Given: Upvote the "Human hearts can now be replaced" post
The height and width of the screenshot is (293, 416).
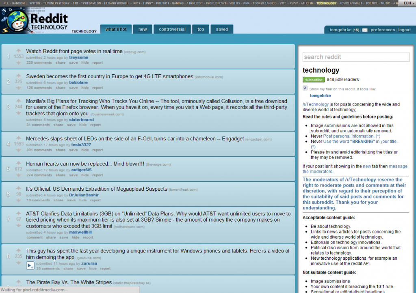Looking at the screenshot, I should coord(18,163).
